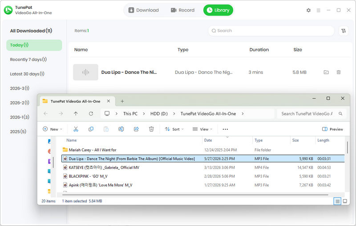Switch Explorer to details view icon
Image resolution: width=356 pixels, height=226 pixels.
337,201
